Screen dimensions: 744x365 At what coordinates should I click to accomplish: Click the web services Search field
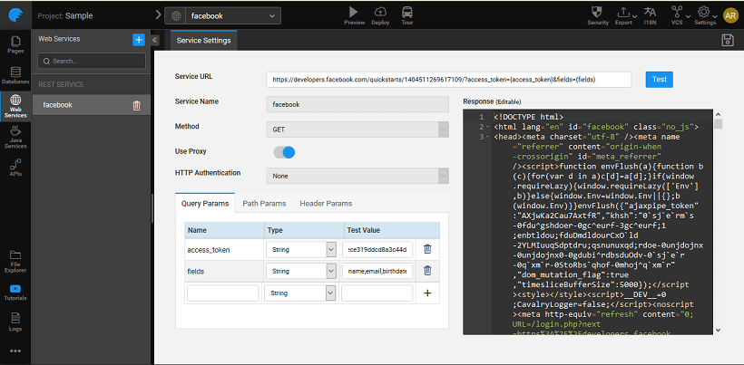coord(91,61)
